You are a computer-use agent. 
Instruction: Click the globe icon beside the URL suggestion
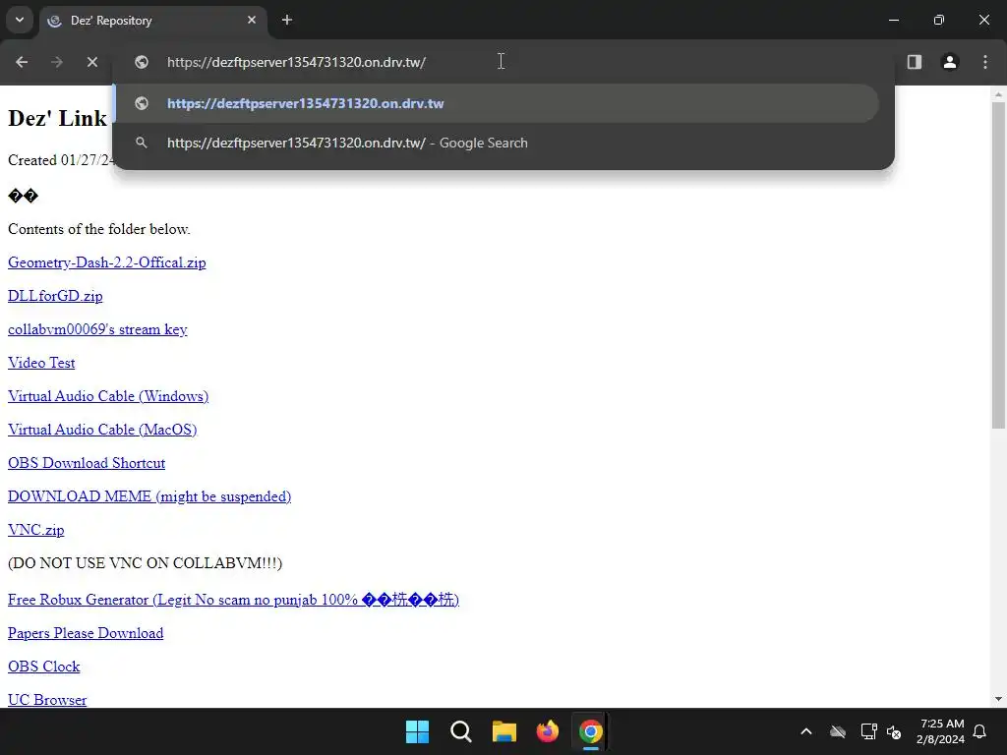(142, 103)
